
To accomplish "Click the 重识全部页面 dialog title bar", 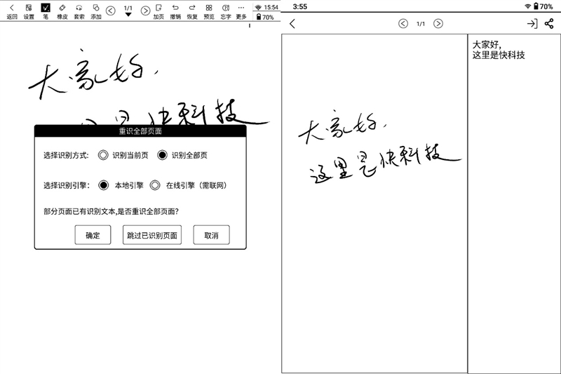I will click(140, 131).
